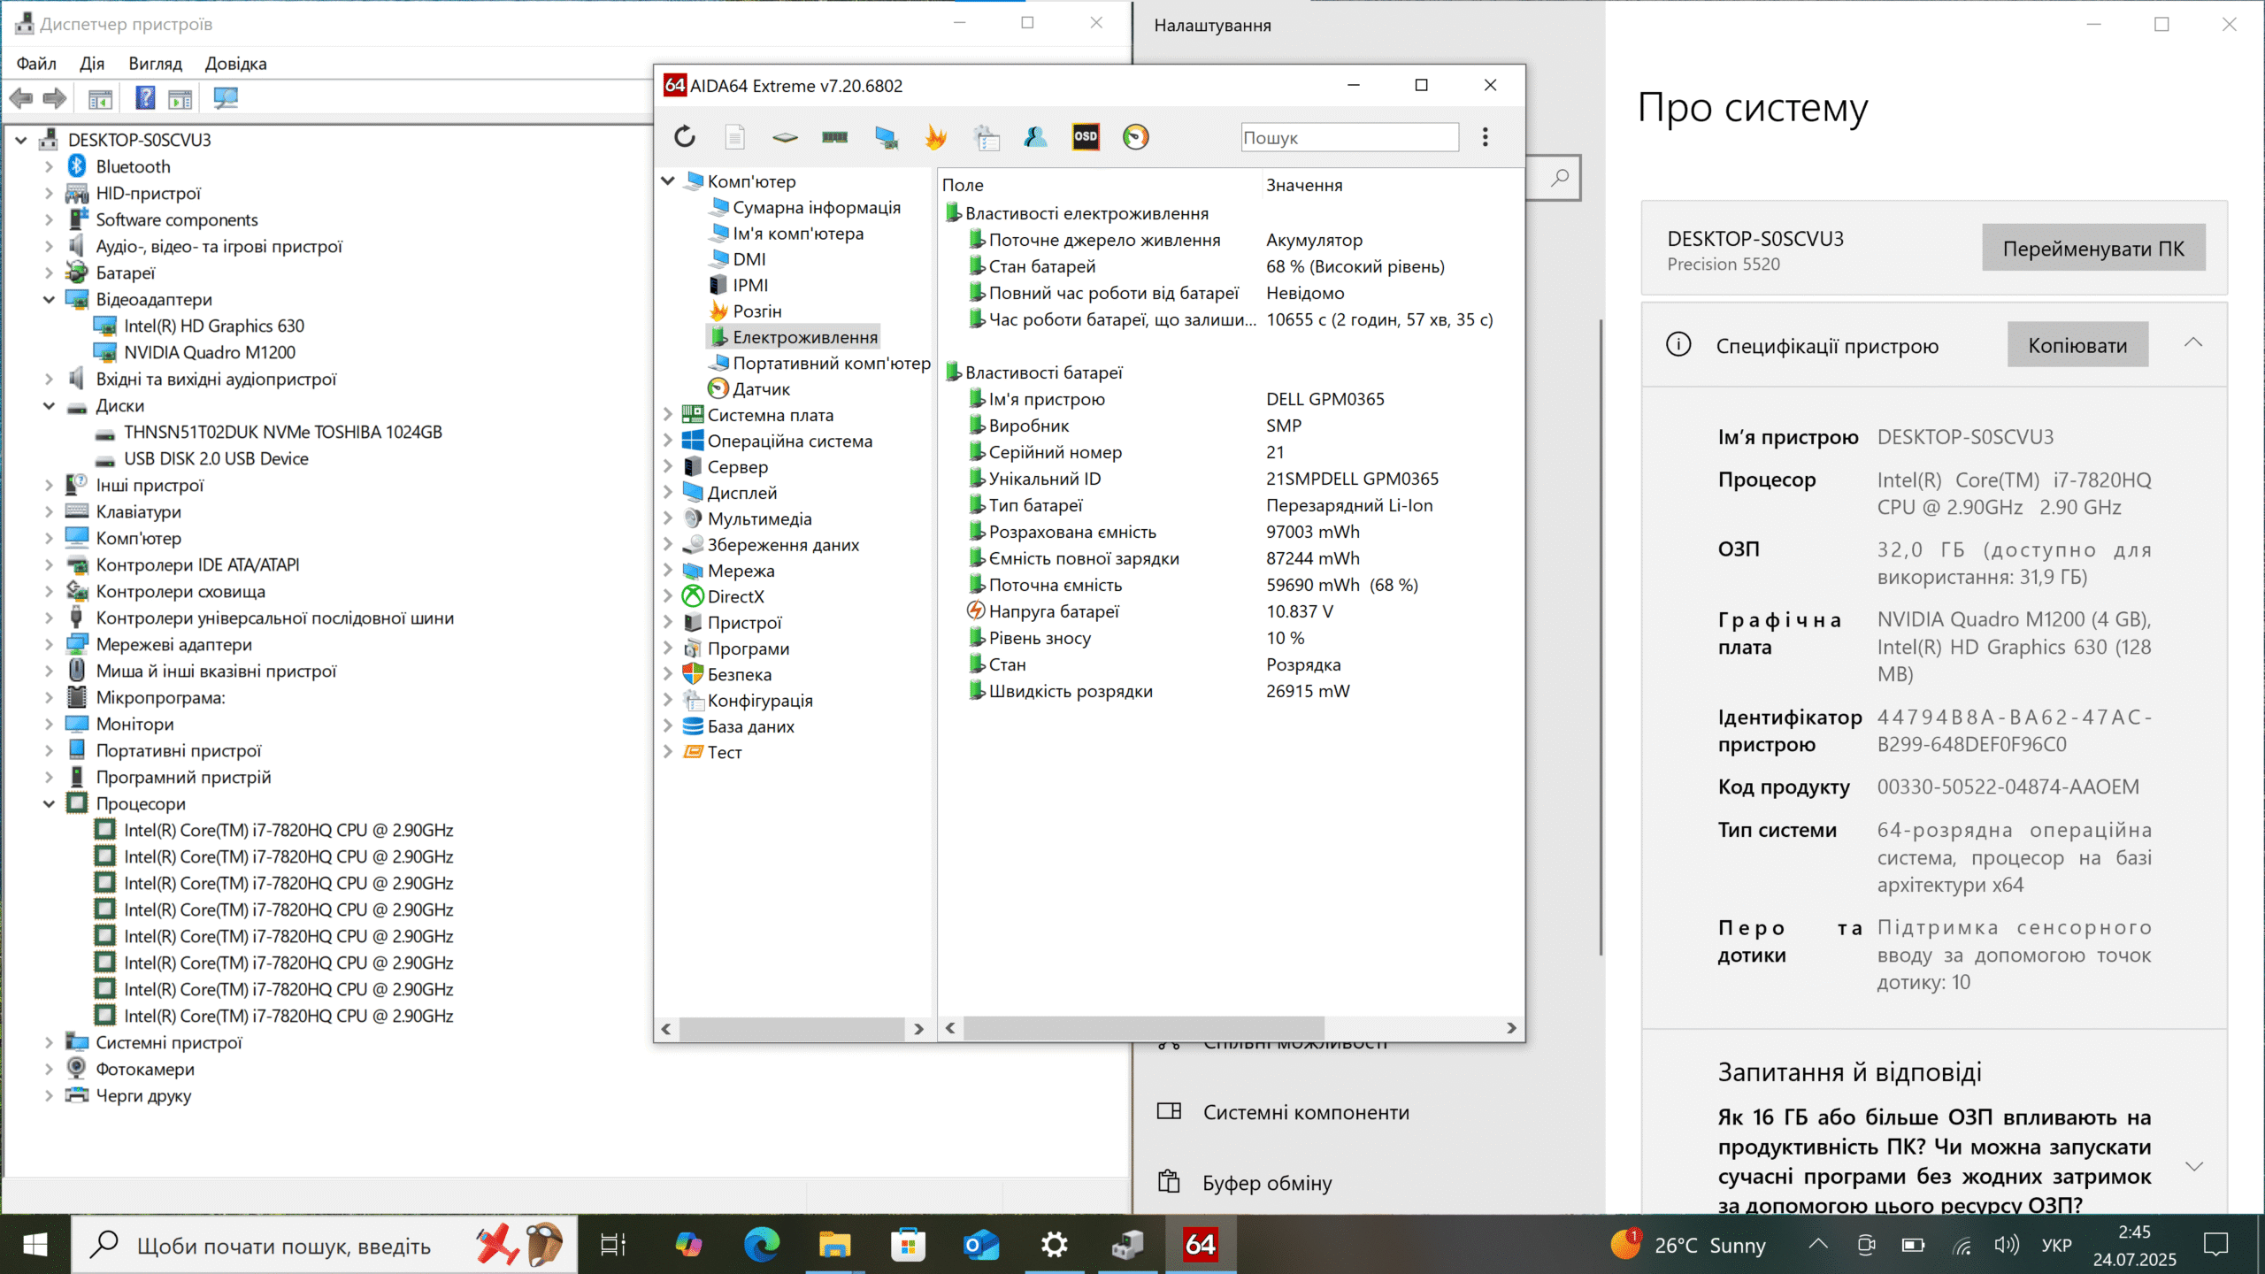This screenshot has height=1274, width=2265.
Task: Open Буфер обміну in Settings sidebar
Action: [x=1266, y=1183]
